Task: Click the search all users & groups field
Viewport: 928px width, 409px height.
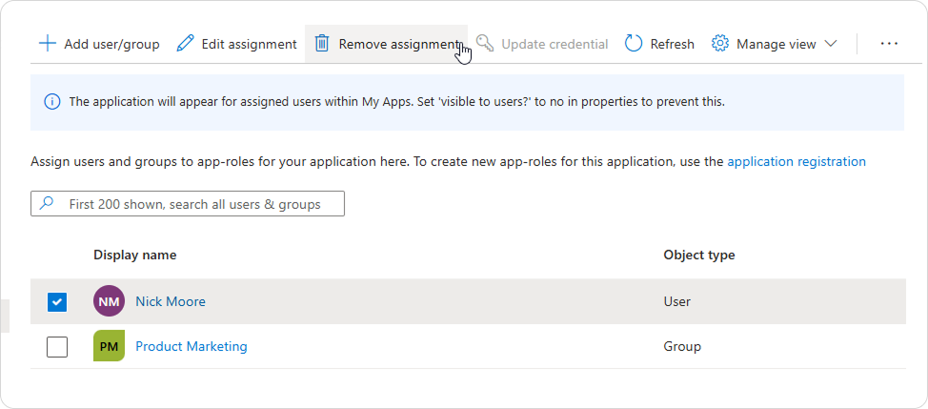Action: (x=188, y=204)
